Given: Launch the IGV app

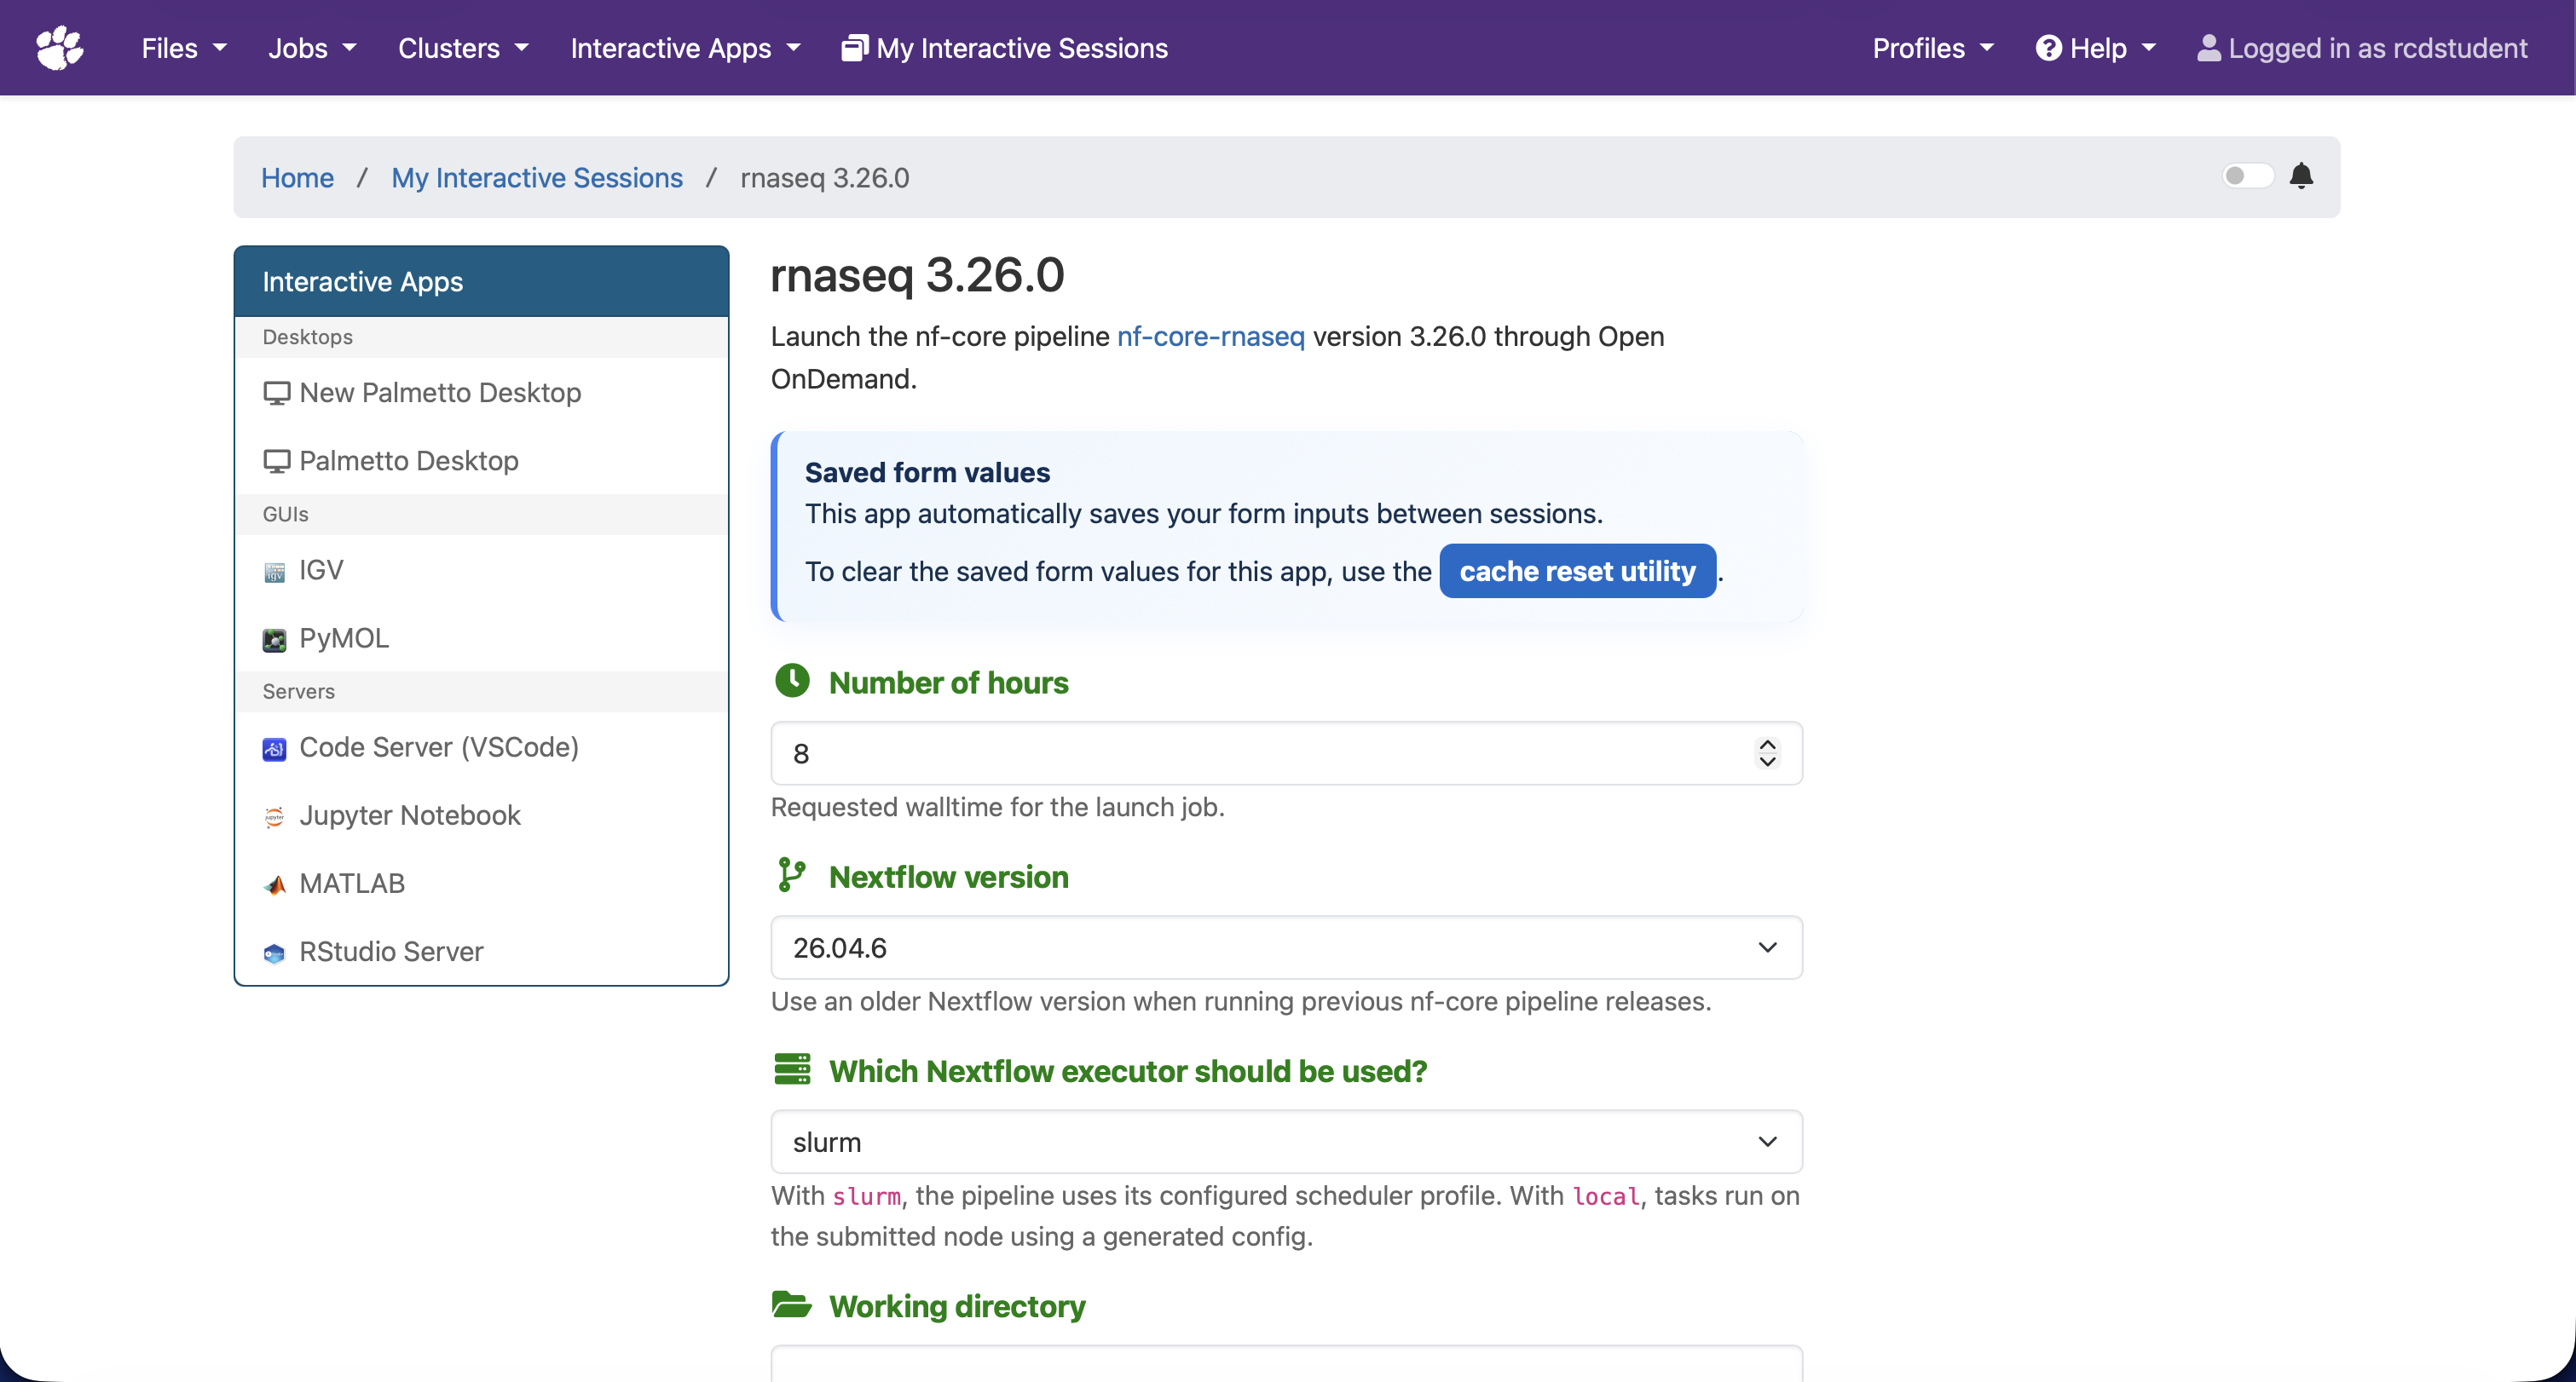Looking at the screenshot, I should (x=481, y=570).
